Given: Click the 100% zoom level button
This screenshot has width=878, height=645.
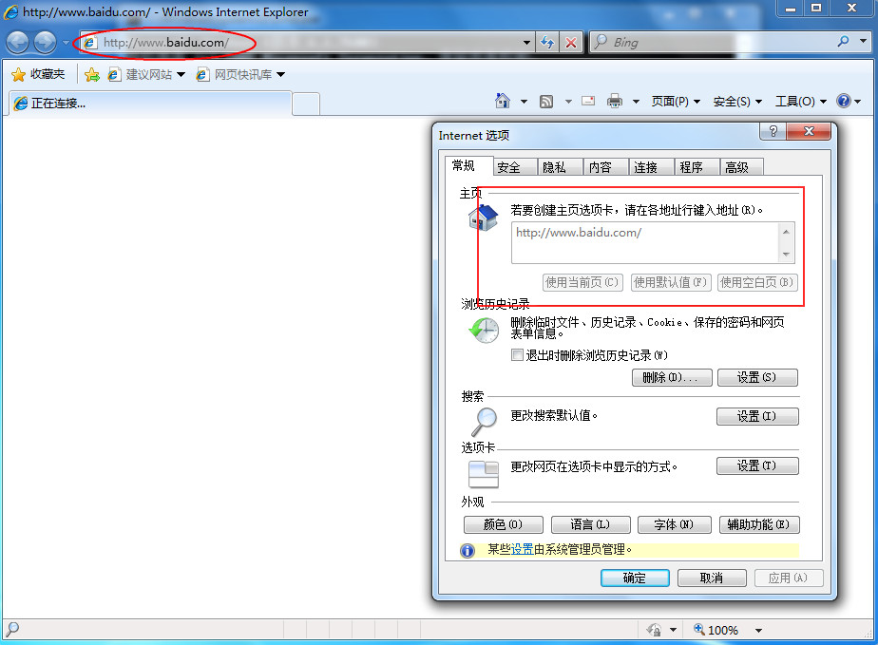Looking at the screenshot, I should [716, 630].
